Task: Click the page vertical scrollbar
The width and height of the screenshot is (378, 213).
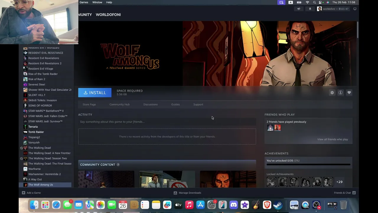Action: pyautogui.click(x=358, y=30)
